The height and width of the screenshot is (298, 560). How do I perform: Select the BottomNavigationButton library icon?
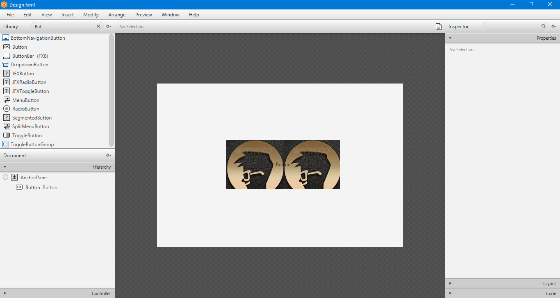pyautogui.click(x=6, y=38)
